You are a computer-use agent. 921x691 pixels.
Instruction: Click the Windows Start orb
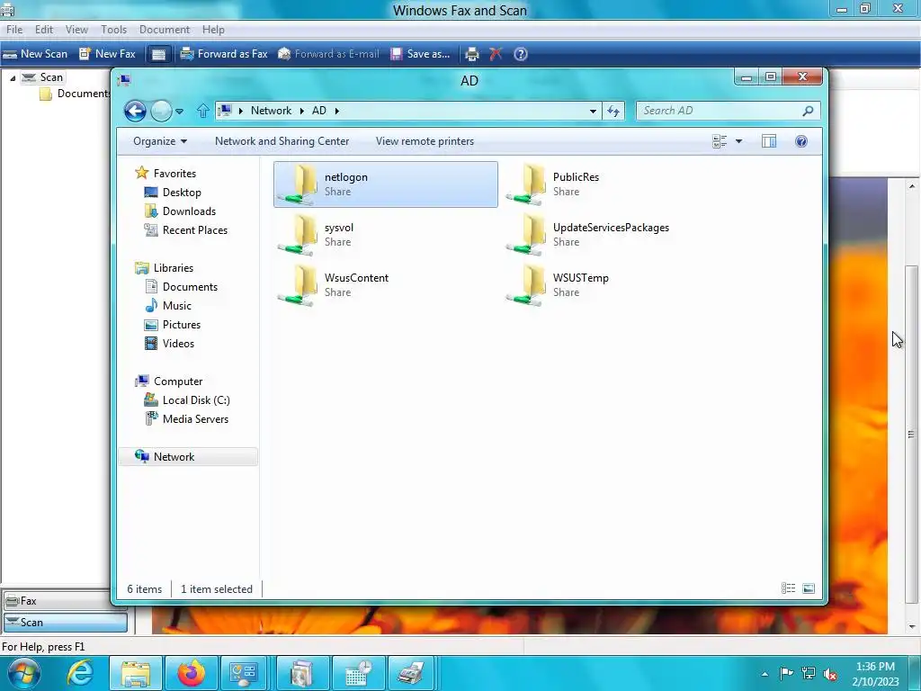[23, 673]
